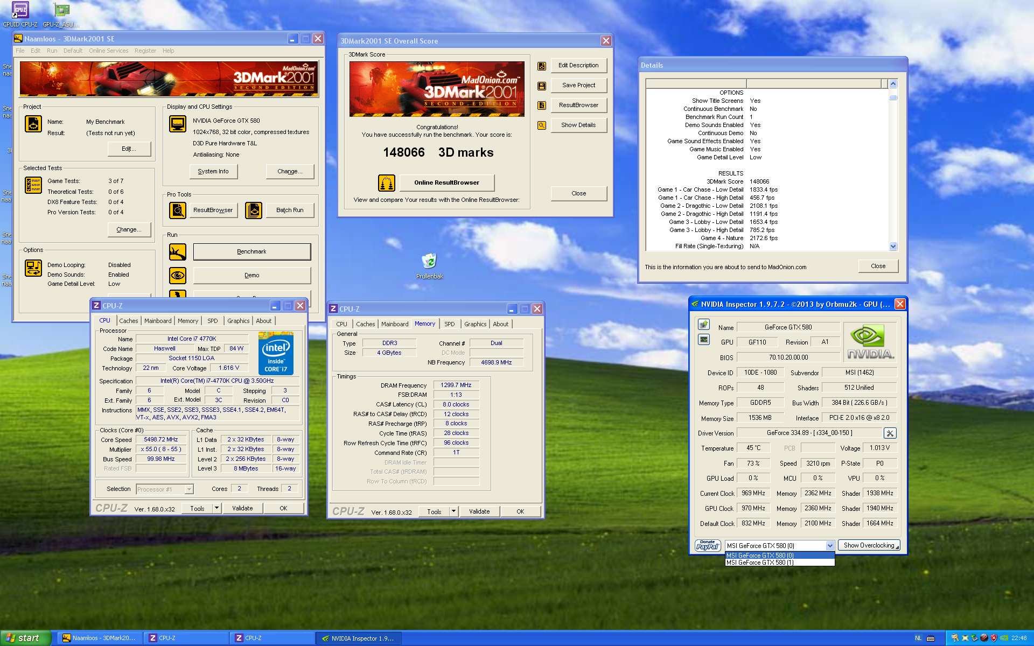1034x646 pixels.
Task: Click the keyboard icon in system tray
Action: [931, 638]
